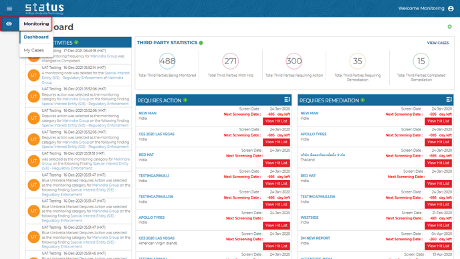View Hit List for 3M NEW REPORT
Viewport: 460px width, 259px height.
click(x=439, y=246)
